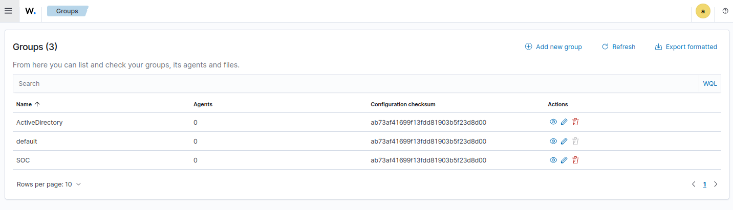Edit the SOC group with pencil icon
Image resolution: width=733 pixels, height=210 pixels.
pos(564,160)
